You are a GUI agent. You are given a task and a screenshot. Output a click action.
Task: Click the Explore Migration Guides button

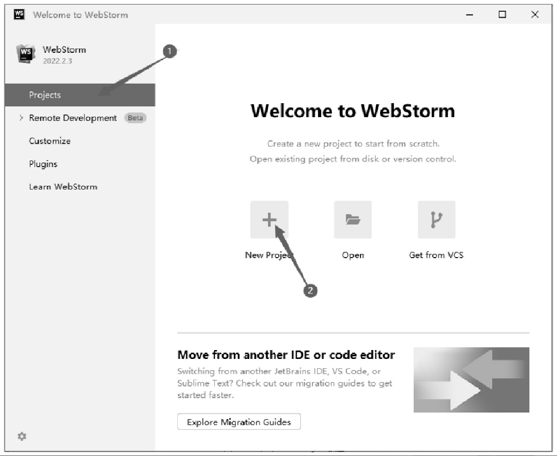pyautogui.click(x=239, y=422)
